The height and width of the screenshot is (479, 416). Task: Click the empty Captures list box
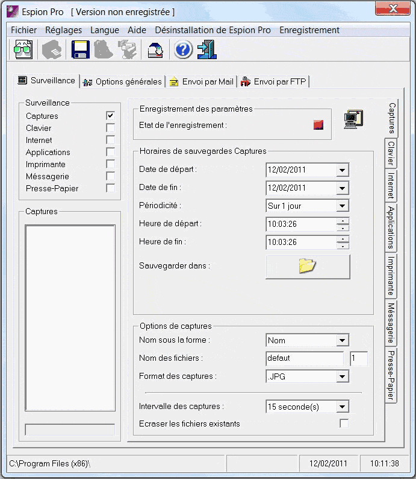click(x=70, y=318)
